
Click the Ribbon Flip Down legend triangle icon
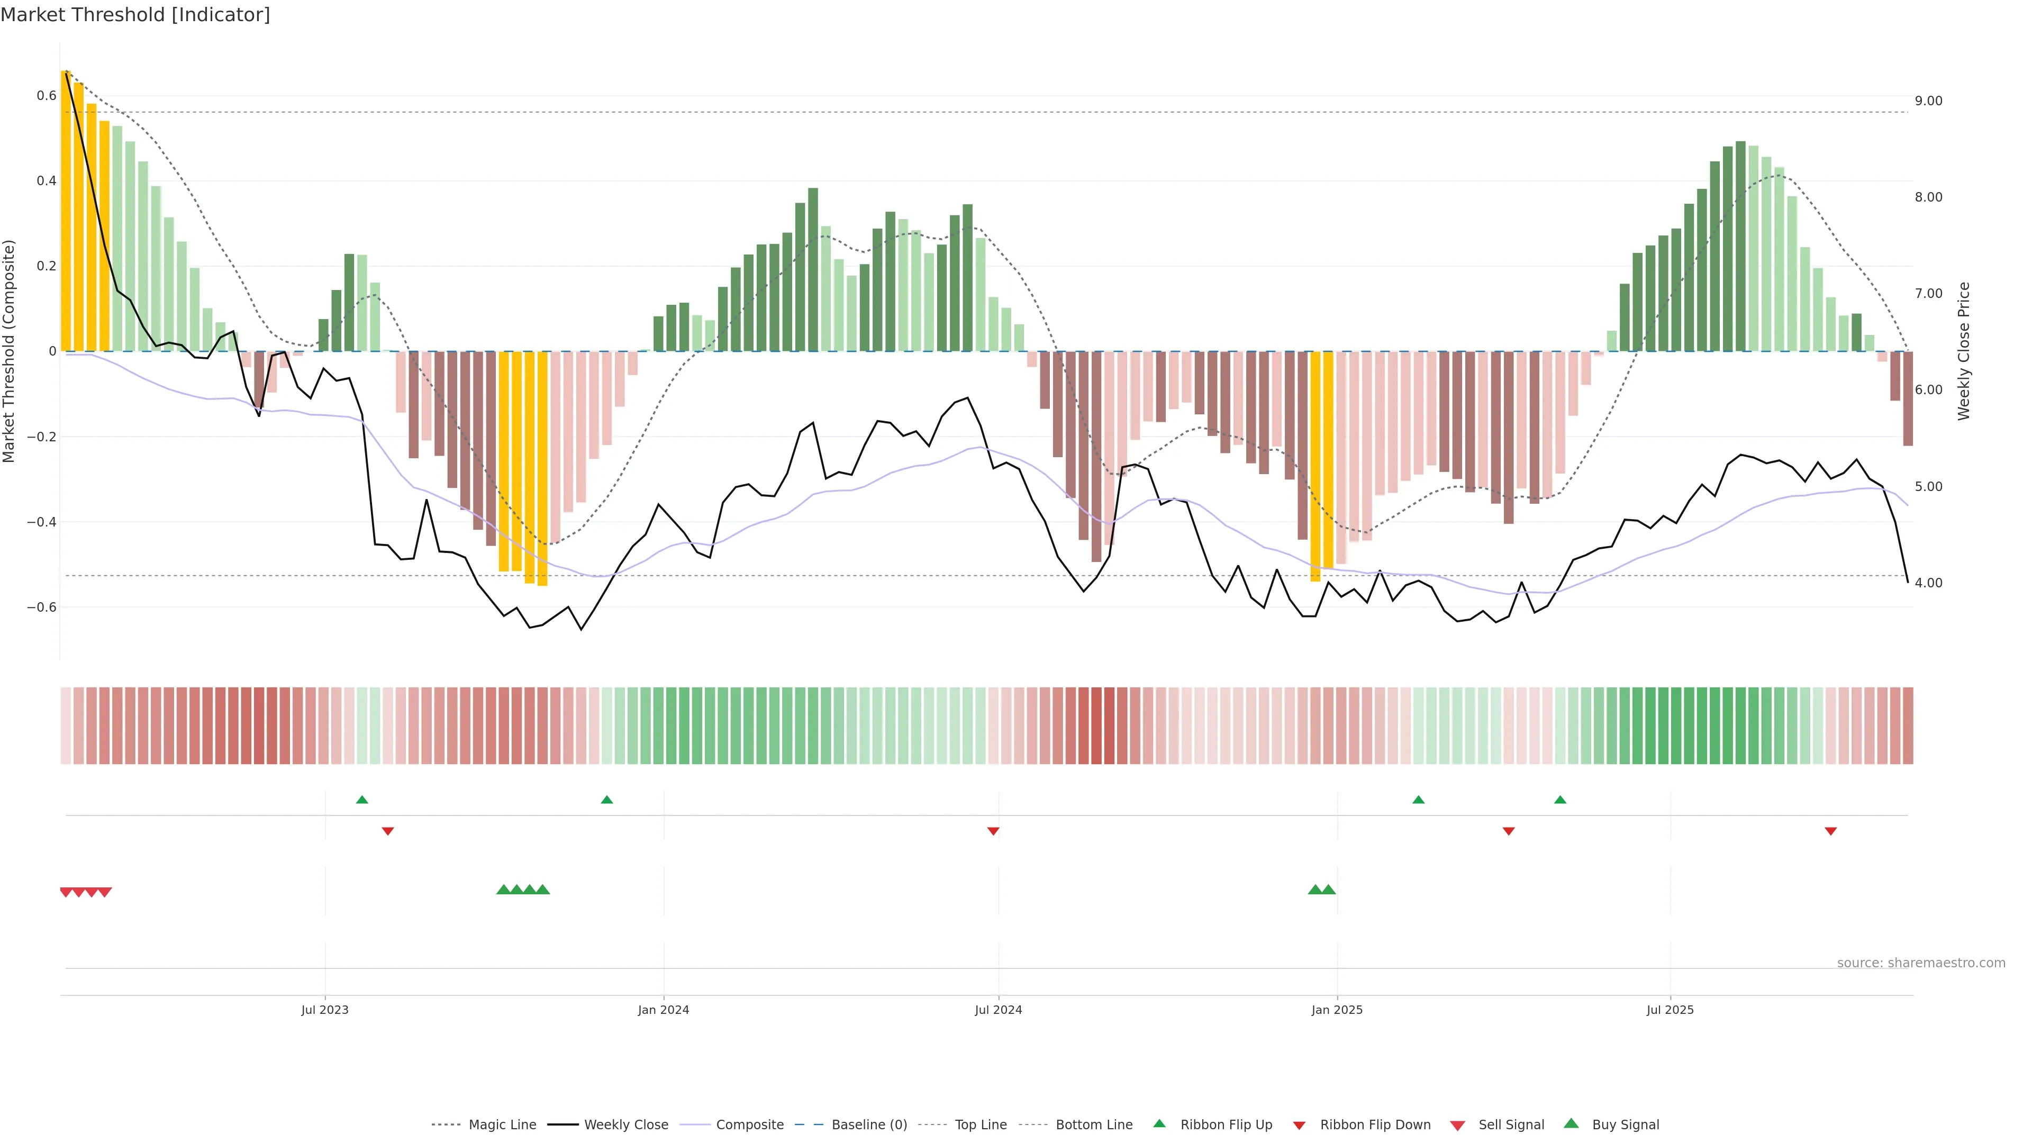1299,1125
